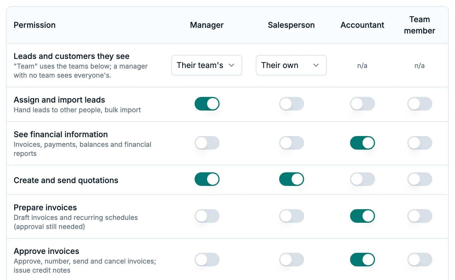Click the Team member n/a cell for leads
The width and height of the screenshot is (455, 280).
coord(420,66)
